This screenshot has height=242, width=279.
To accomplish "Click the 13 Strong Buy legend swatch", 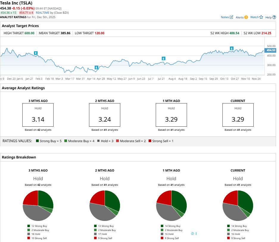I will [95, 226].
